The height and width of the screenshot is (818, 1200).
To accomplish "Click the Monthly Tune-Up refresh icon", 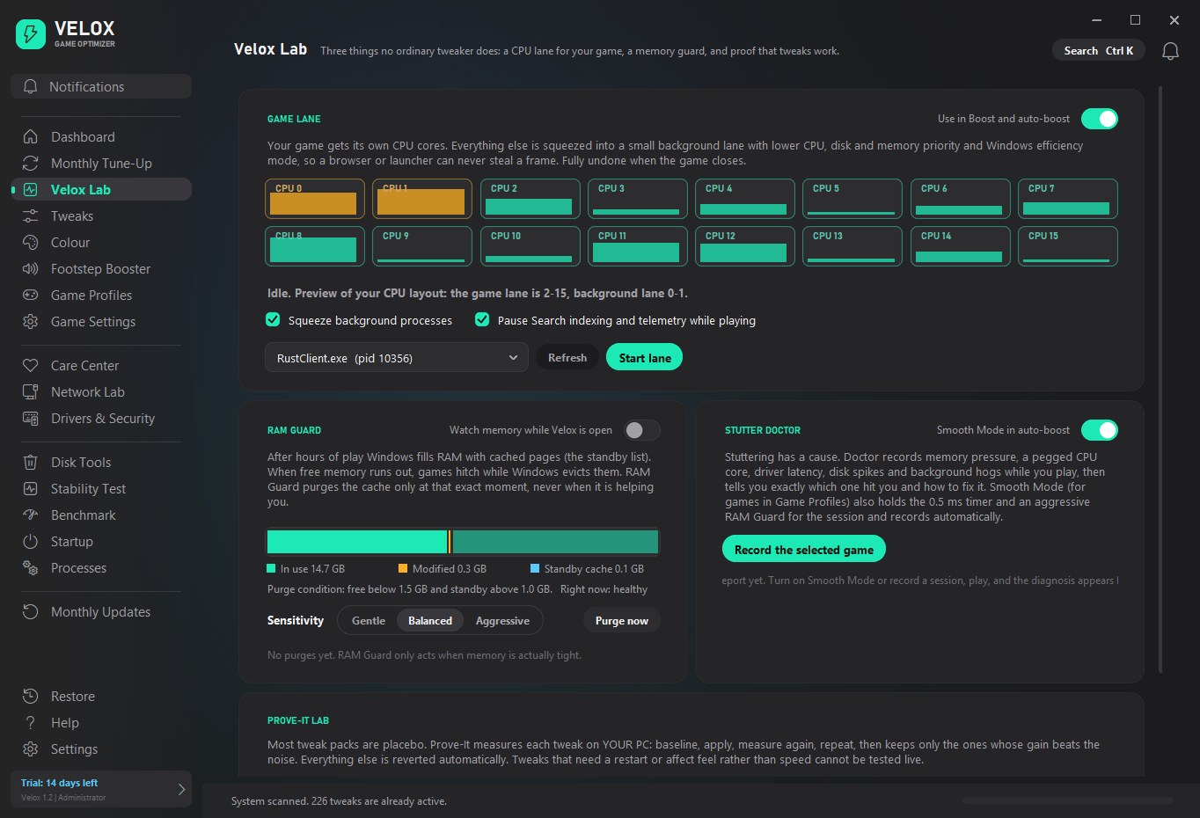I will click(x=31, y=164).
